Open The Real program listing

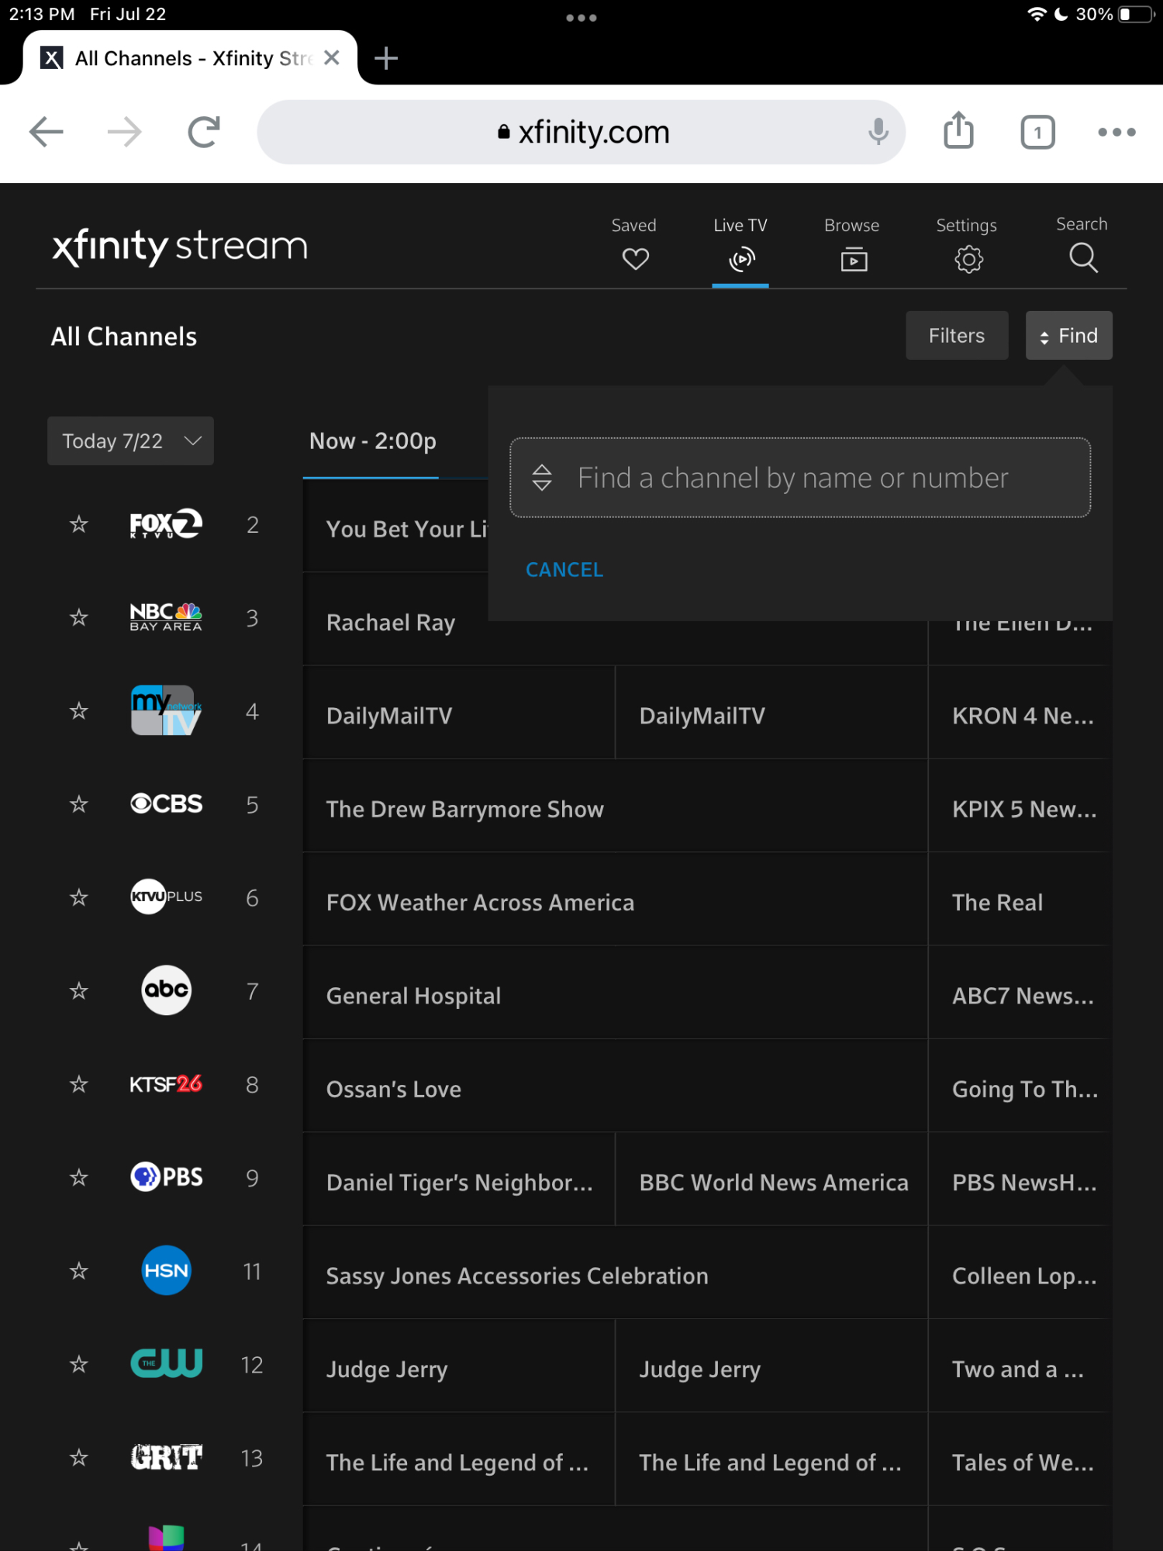click(x=1020, y=900)
